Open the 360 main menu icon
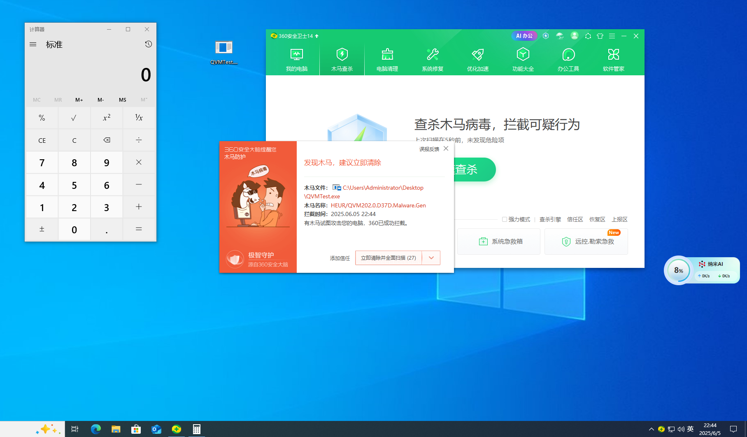This screenshot has height=437, width=747. [x=612, y=36]
